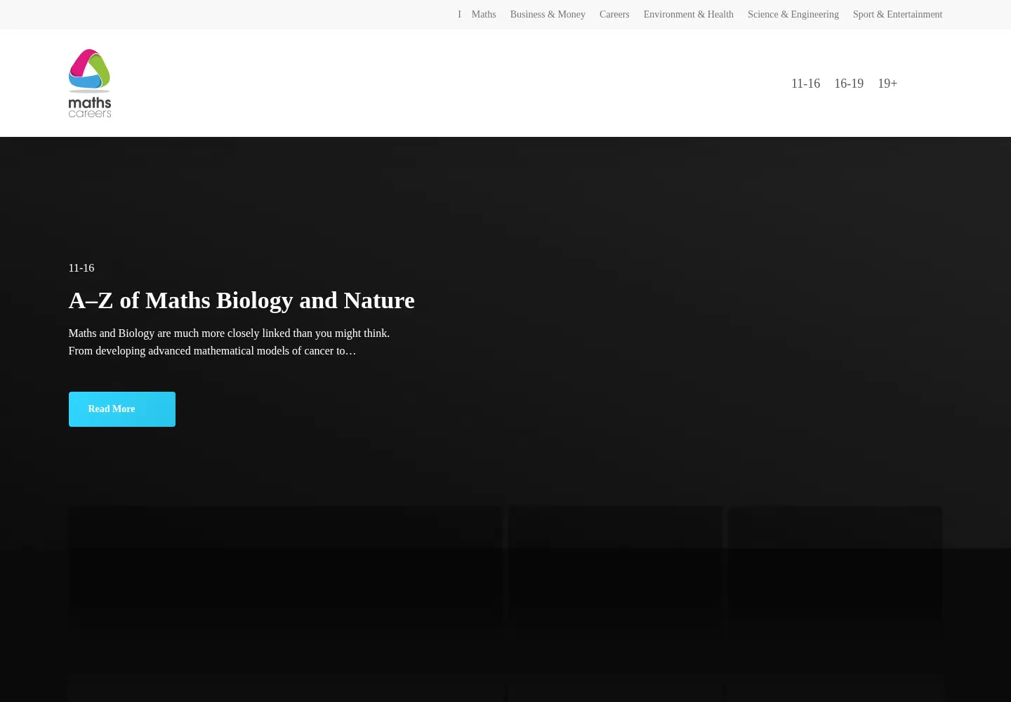Image resolution: width=1011 pixels, height=702 pixels.
Task: Click the Read More button
Action: point(122,409)
